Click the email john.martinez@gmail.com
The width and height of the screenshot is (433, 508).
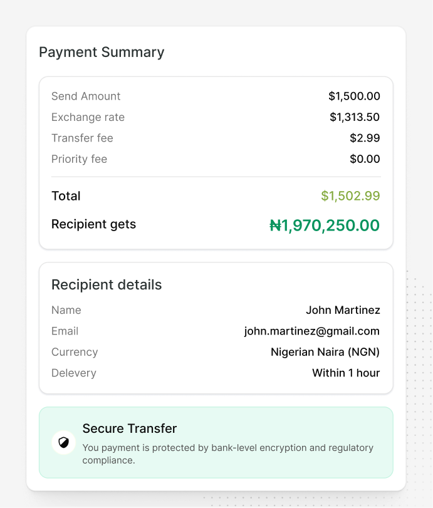pyautogui.click(x=312, y=331)
